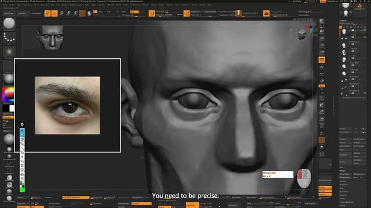
Task: Click pen icon atop annotation overlay toolbar
Action: (x=22, y=125)
